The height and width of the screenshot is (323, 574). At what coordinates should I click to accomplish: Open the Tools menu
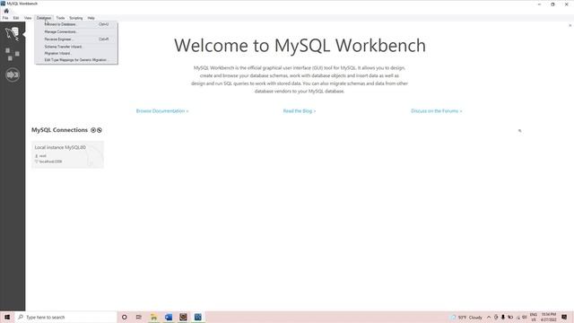click(x=60, y=18)
